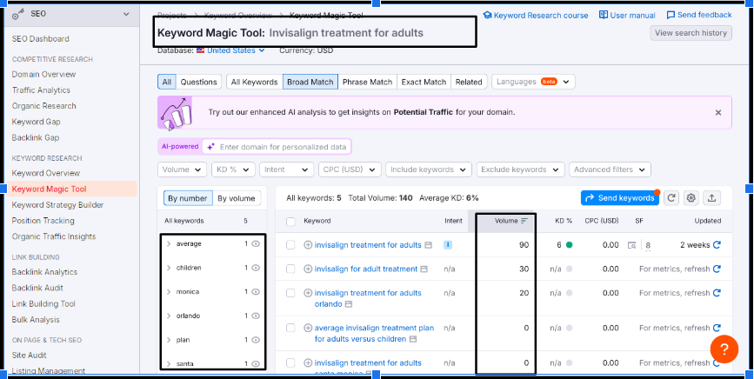The height and width of the screenshot is (379, 754).
Task: Open table settings gear icon
Action: tap(691, 198)
